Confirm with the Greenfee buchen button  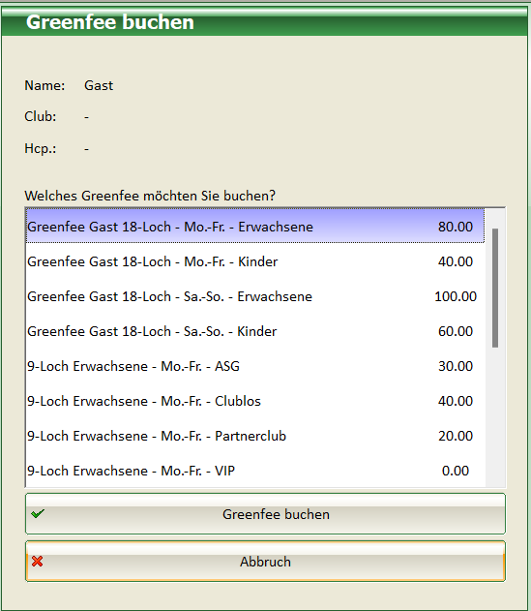265,513
